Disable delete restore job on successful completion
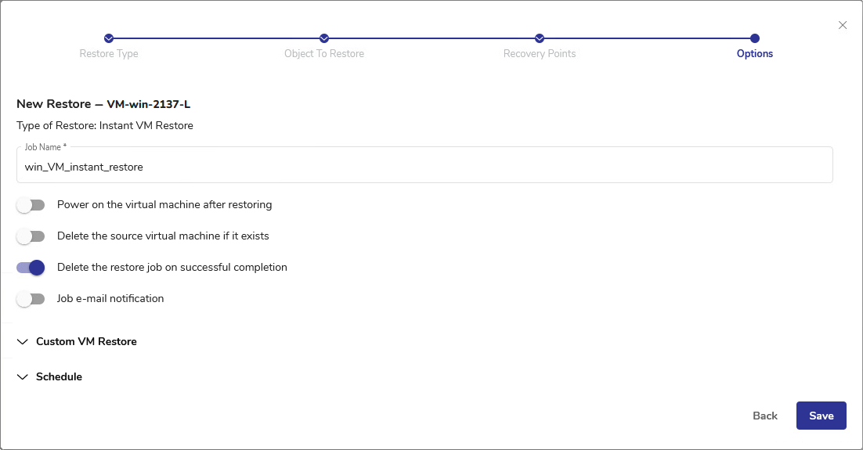The image size is (863, 450). 31,268
